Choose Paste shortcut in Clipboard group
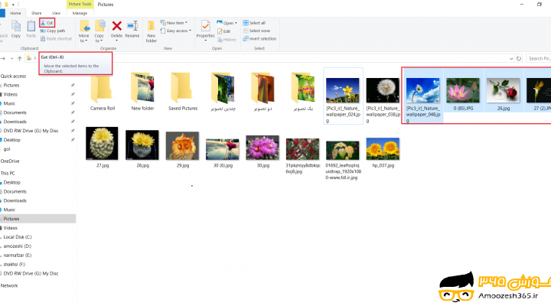 point(56,39)
